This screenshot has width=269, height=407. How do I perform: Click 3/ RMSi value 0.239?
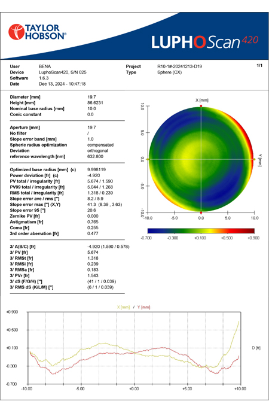click(93, 264)
